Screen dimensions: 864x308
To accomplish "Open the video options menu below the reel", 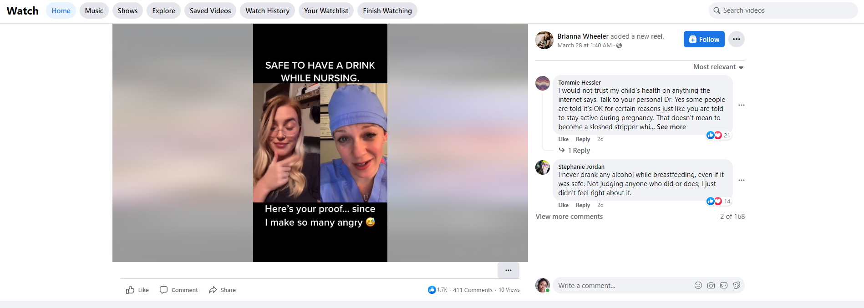I will [508, 270].
